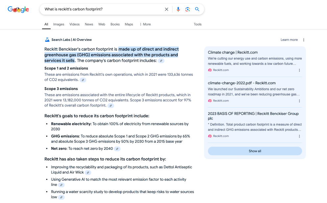Image resolution: width=327 pixels, height=203 pixels.
Task: Click 'Reckitt's goals to reduce its carbon footprint include:' heading
Action: (x=97, y=116)
